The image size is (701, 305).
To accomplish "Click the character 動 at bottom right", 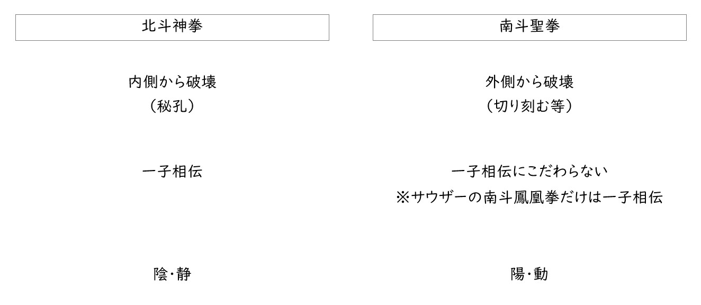I will 541,274.
